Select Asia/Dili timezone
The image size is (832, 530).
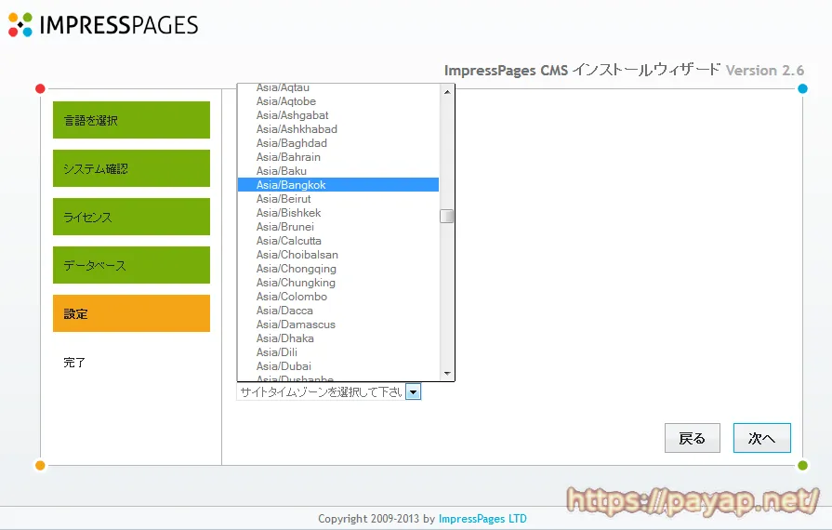(338, 352)
